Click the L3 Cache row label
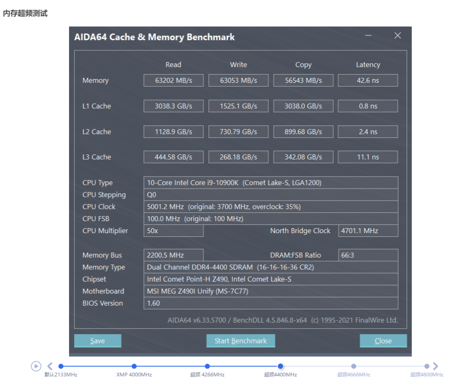The width and height of the screenshot is (449, 388). click(x=97, y=157)
